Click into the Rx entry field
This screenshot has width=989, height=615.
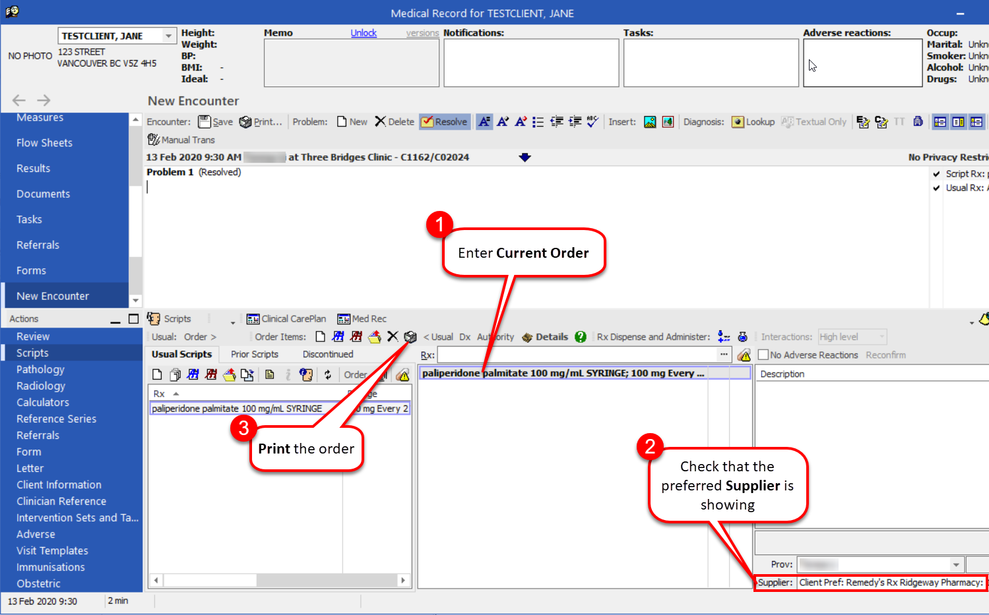[577, 355]
